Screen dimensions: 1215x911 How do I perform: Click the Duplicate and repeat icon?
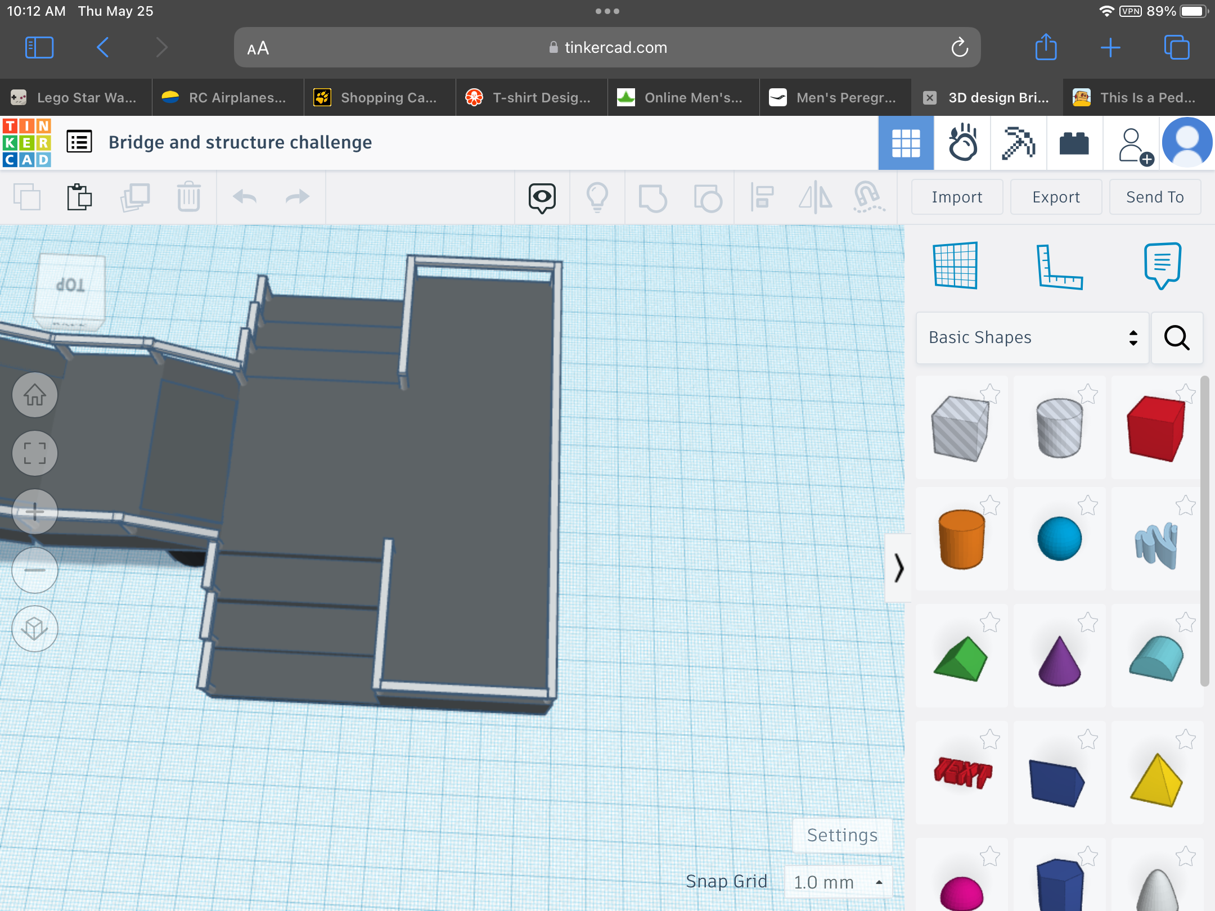[135, 197]
